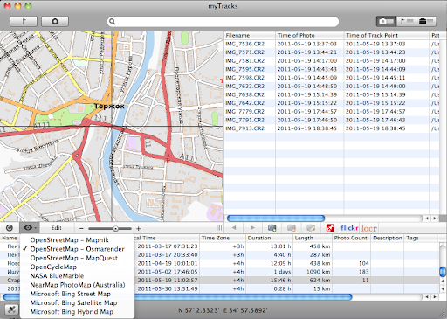This screenshot has width=447, height=319.
Task: Switch to photo view mode button
Action: click(386, 21)
